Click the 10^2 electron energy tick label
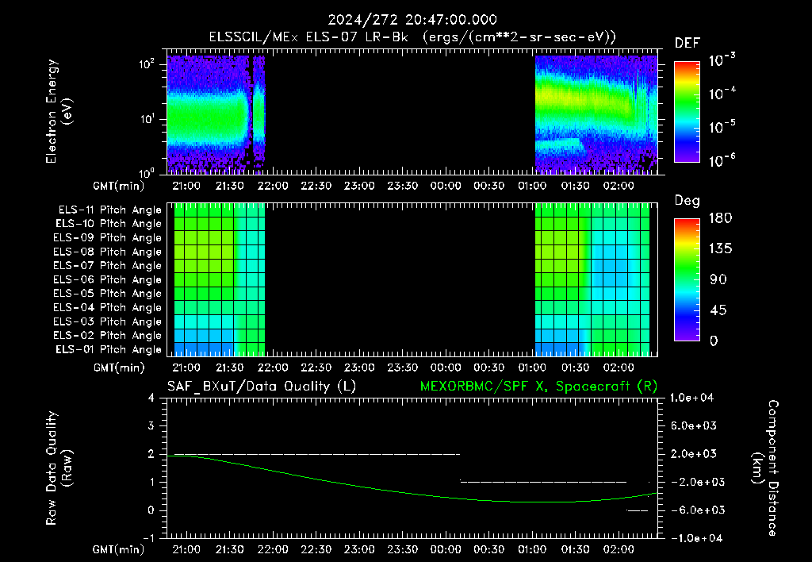This screenshot has width=812, height=562. click(x=147, y=64)
